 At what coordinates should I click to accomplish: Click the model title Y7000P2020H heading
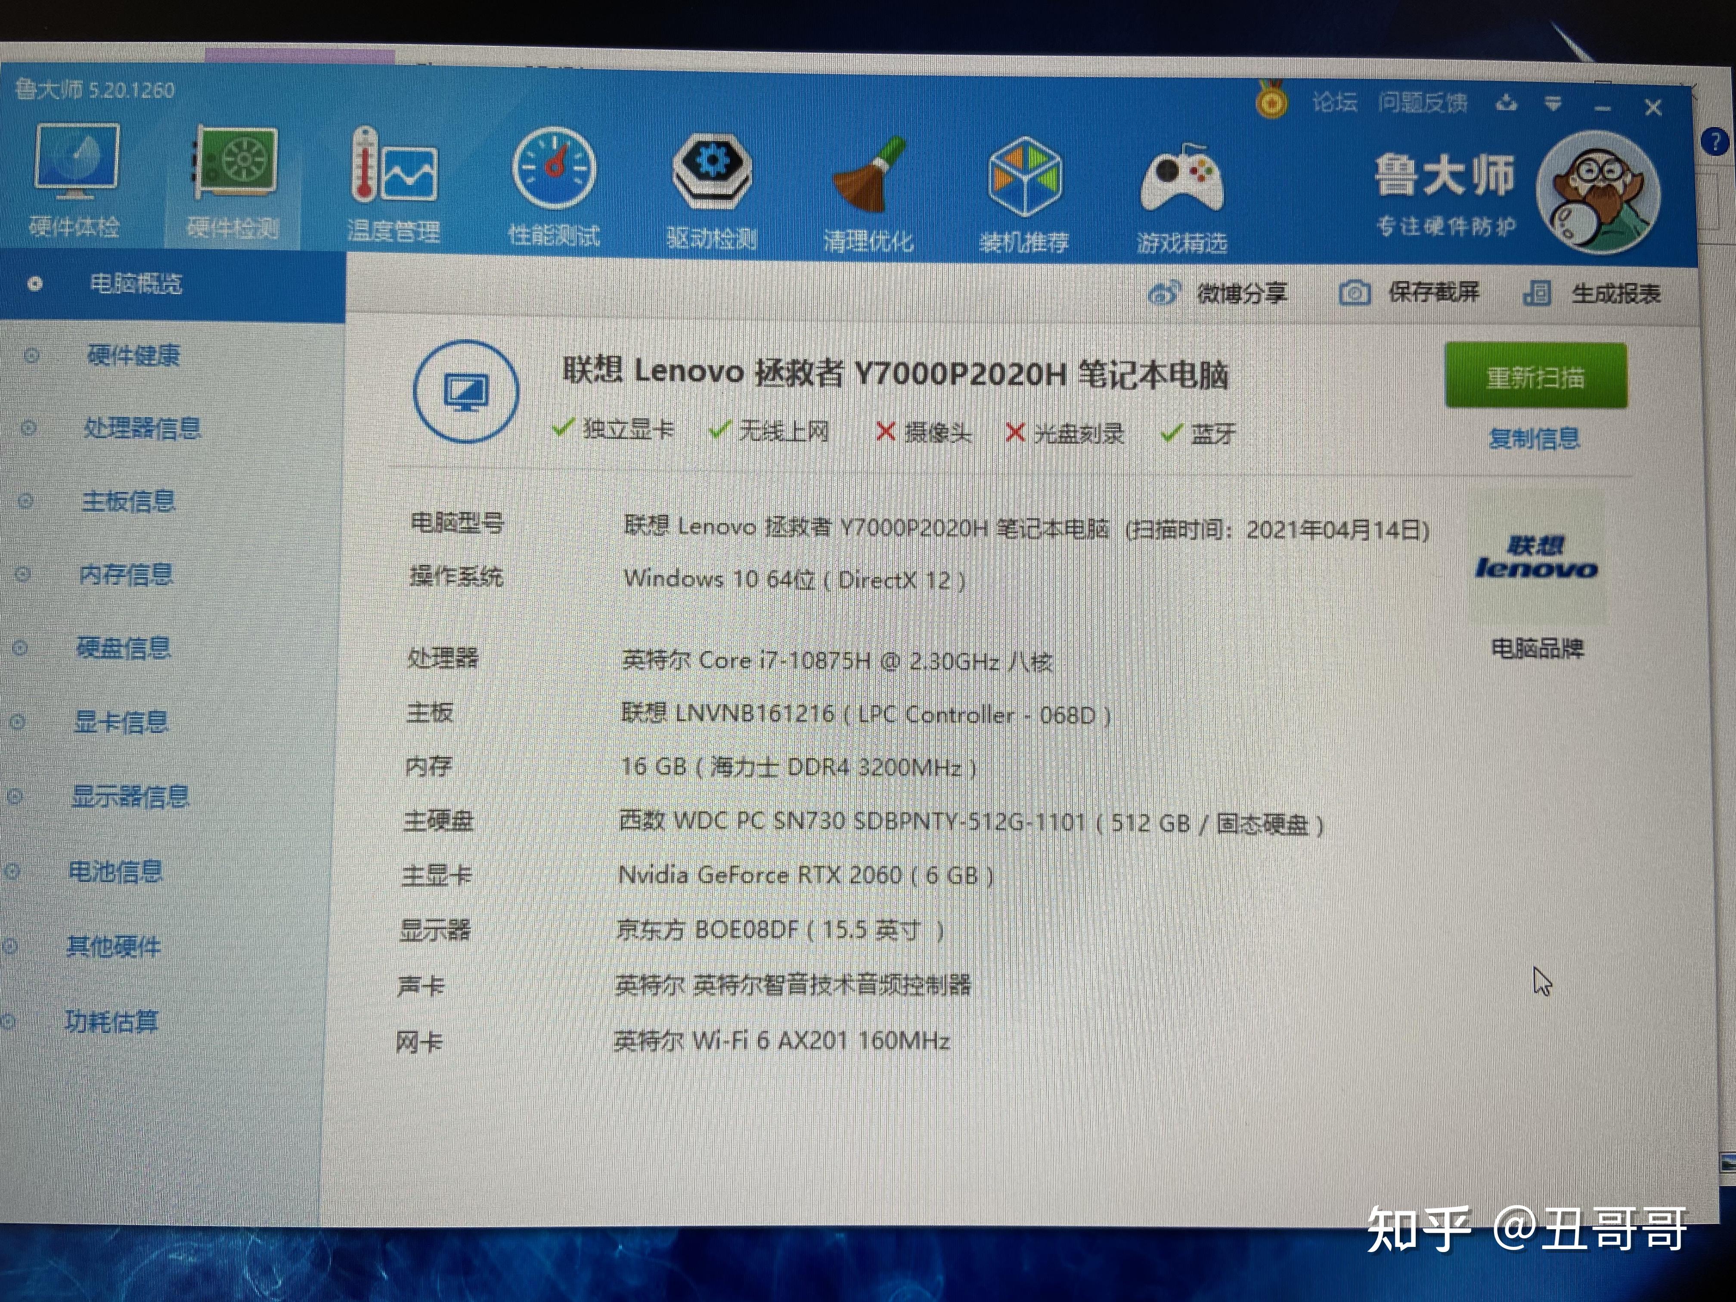[895, 373]
